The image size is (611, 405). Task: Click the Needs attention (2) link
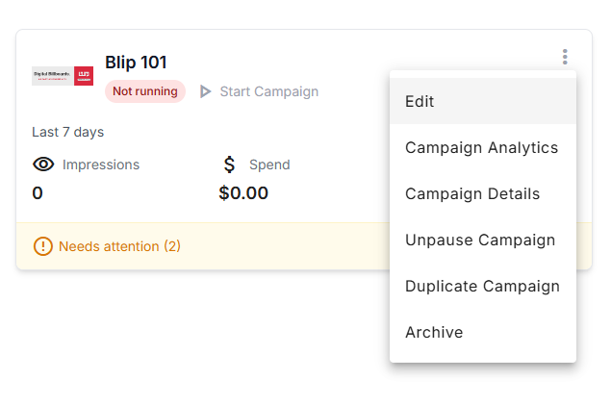click(x=119, y=246)
